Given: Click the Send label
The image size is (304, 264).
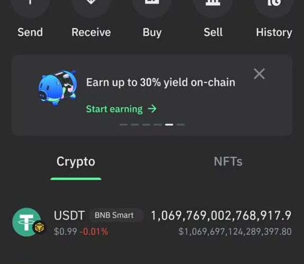Looking at the screenshot, I should [x=30, y=32].
